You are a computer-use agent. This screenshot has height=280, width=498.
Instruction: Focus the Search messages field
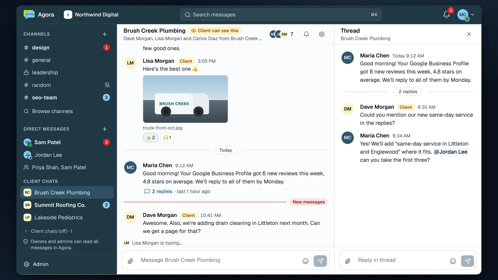(x=281, y=15)
